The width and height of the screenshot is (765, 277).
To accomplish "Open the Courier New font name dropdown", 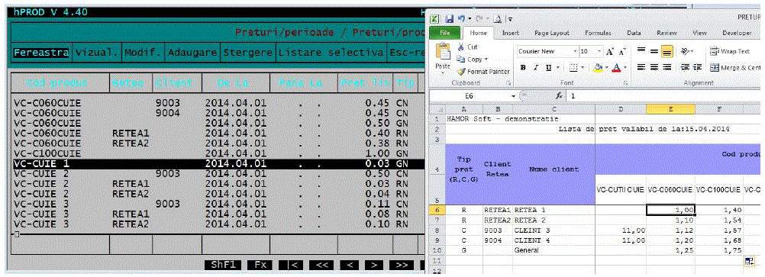I will coord(575,51).
